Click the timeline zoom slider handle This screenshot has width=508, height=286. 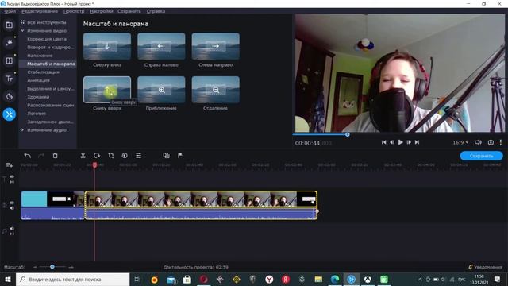[52, 267]
